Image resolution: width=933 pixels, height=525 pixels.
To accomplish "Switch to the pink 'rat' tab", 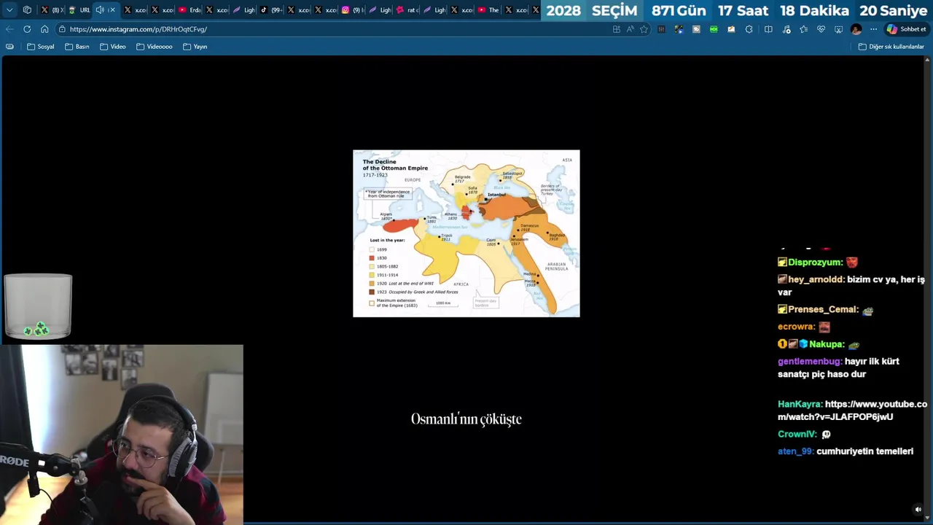I will [x=407, y=10].
